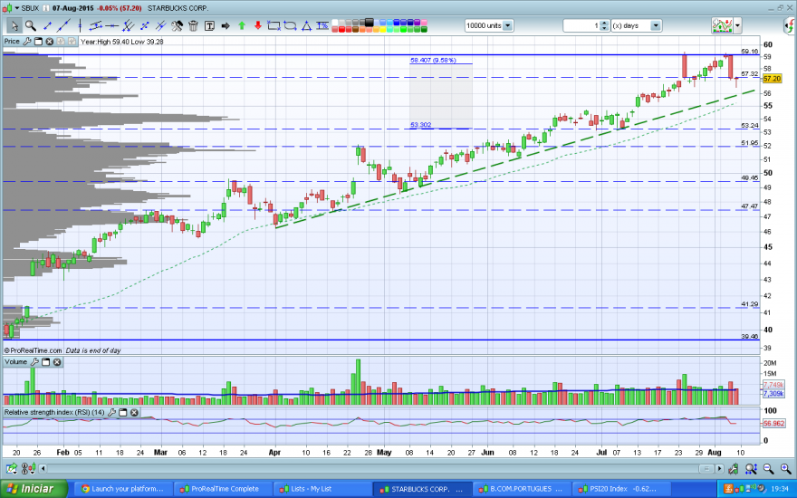Remove the Volume indicator panel
Viewport: 797px width, 498px height.
(x=57, y=362)
